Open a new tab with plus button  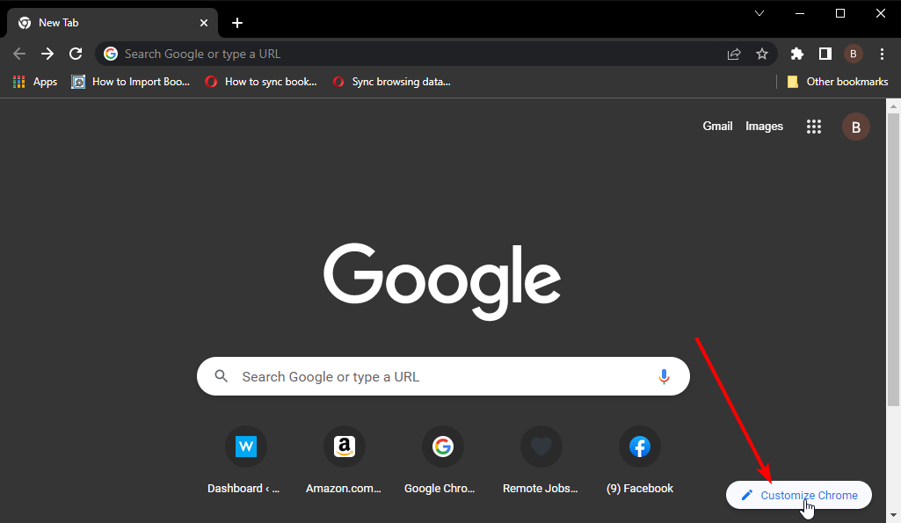click(237, 23)
